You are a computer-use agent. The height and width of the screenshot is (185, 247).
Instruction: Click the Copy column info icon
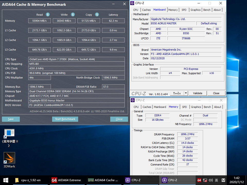click(97, 15)
